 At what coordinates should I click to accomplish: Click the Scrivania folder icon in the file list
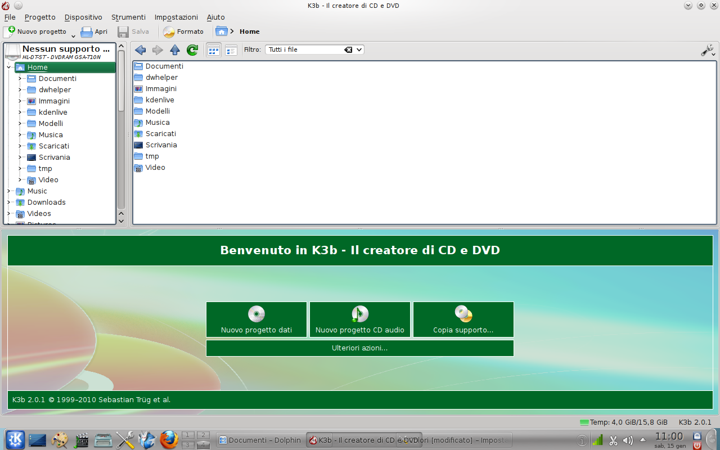(139, 145)
